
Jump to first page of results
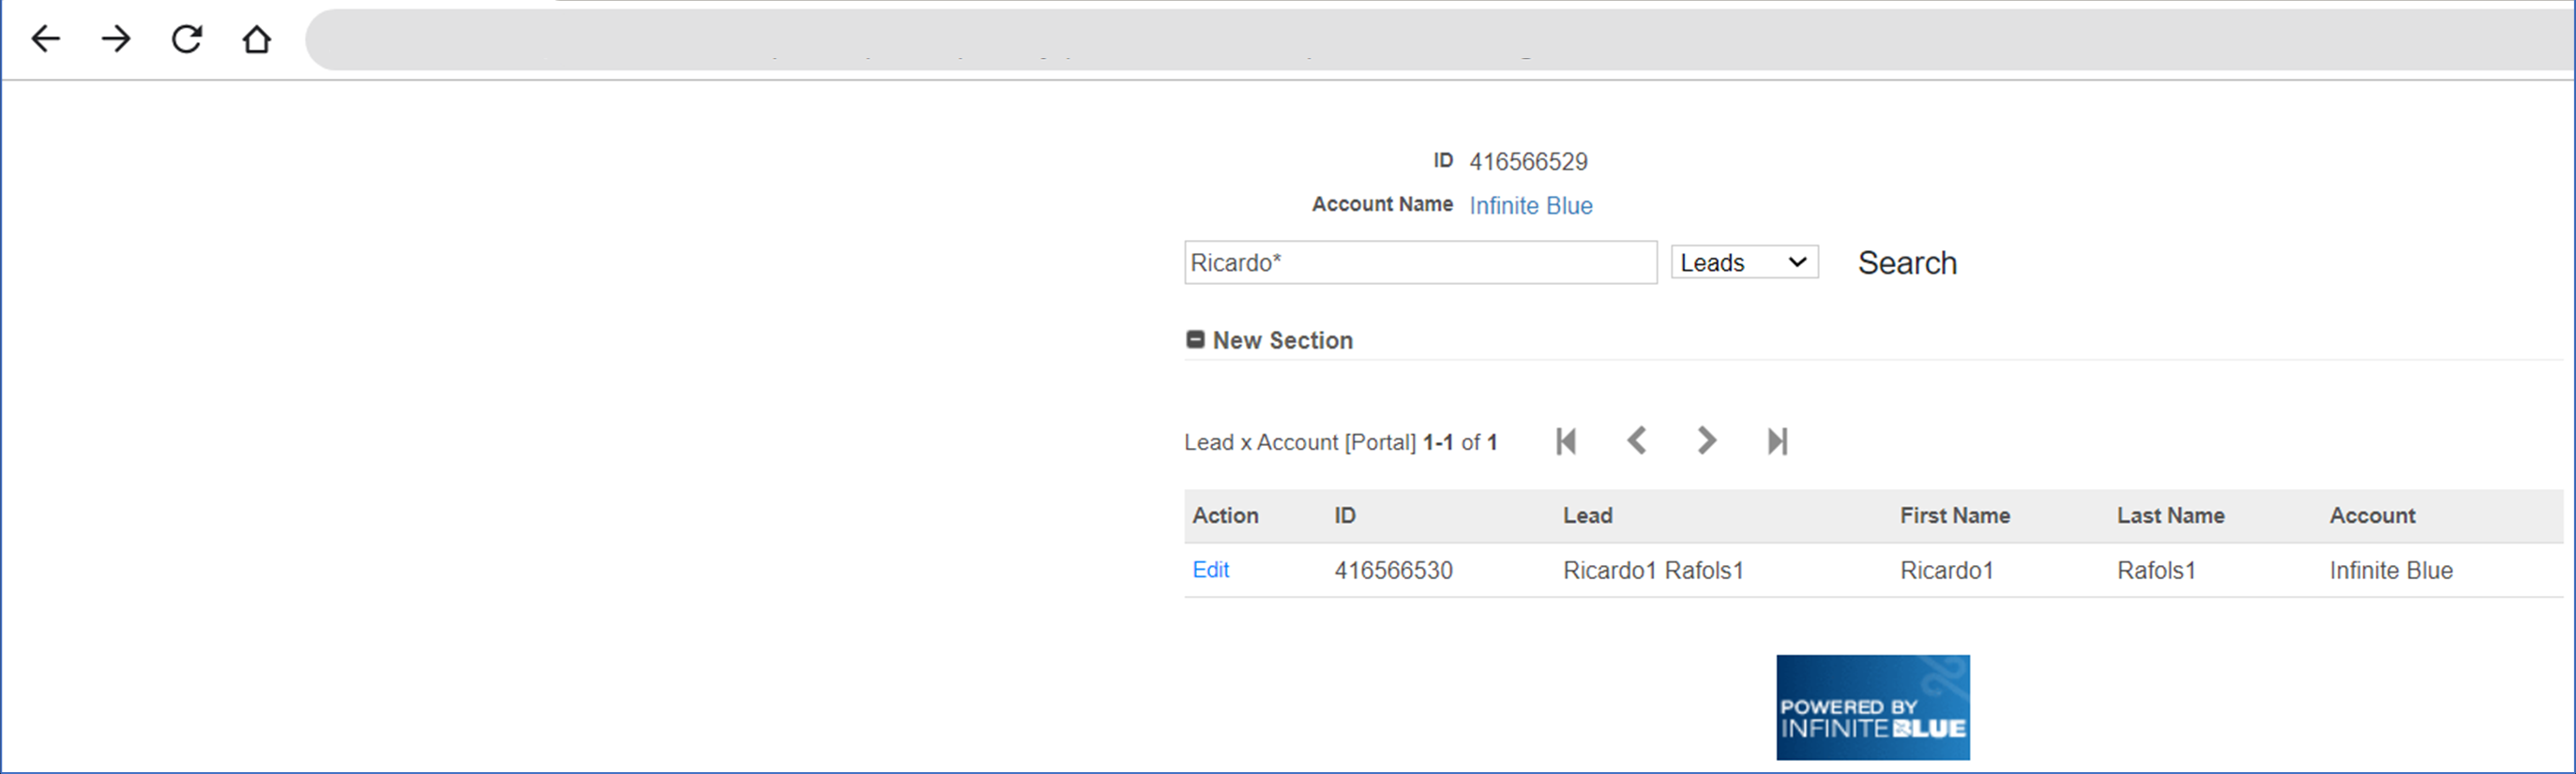pos(1566,440)
